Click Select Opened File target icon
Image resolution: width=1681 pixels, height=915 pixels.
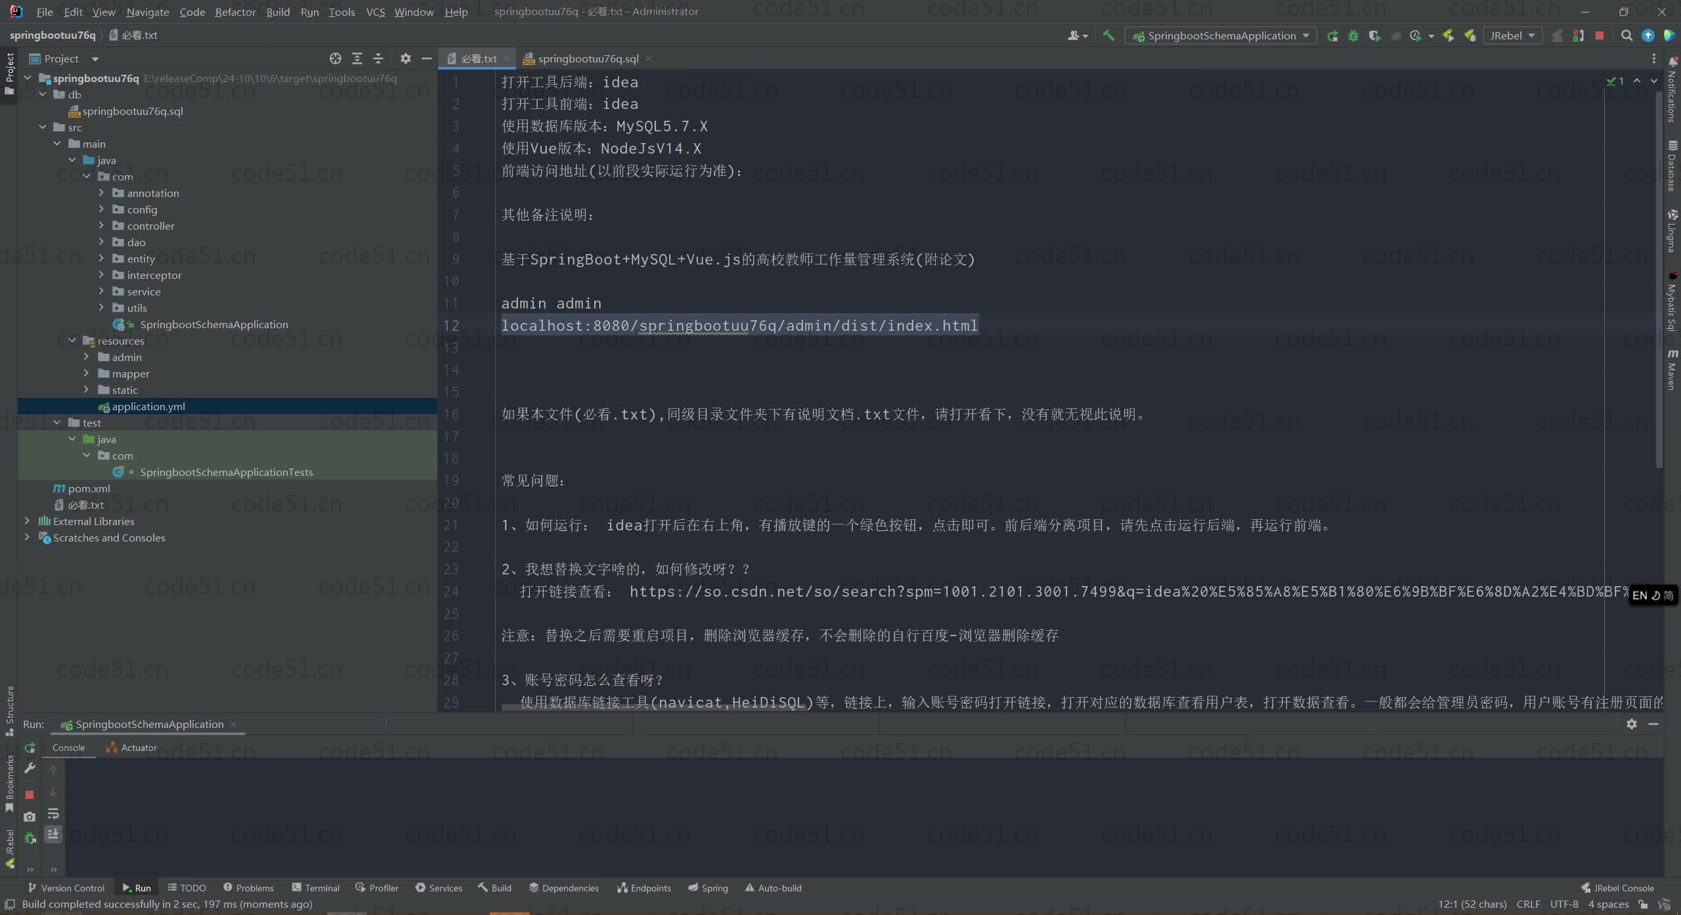pos(336,58)
